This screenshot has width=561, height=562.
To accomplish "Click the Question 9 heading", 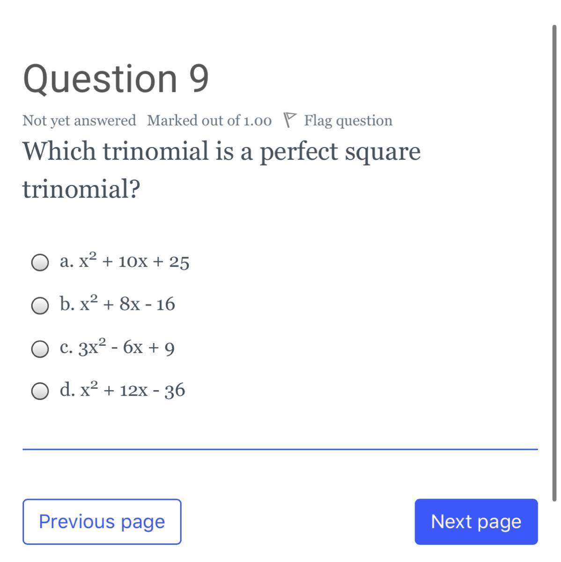I will pyautogui.click(x=116, y=78).
